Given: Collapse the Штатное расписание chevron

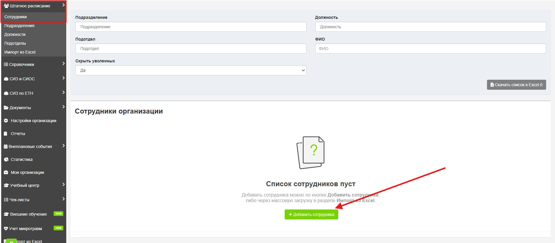Looking at the screenshot, I should pyautogui.click(x=63, y=5).
